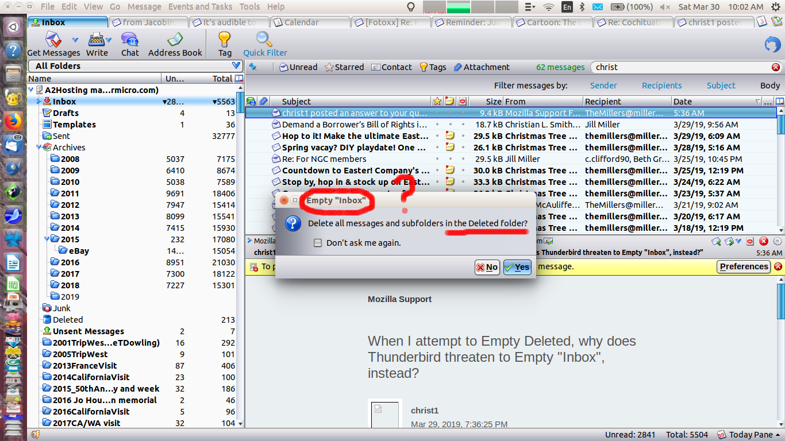
Task: Click Yes in the Empty Inbox dialog
Action: [517, 267]
